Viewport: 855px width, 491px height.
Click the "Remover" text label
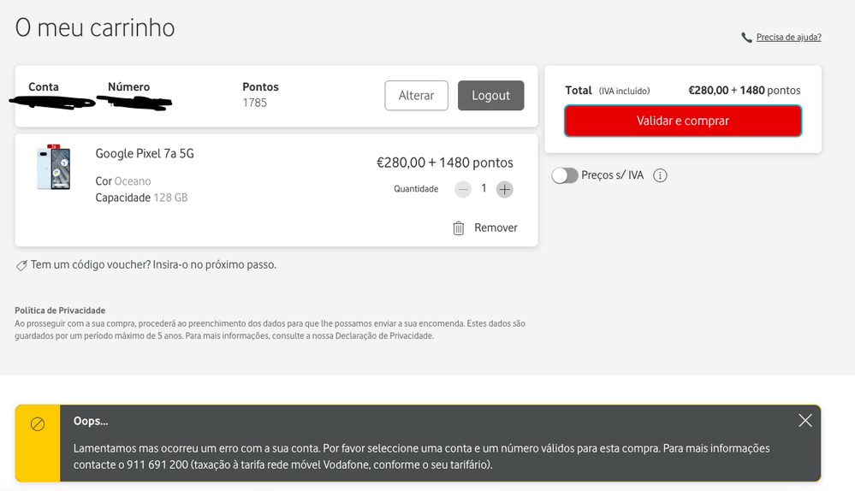(x=496, y=228)
